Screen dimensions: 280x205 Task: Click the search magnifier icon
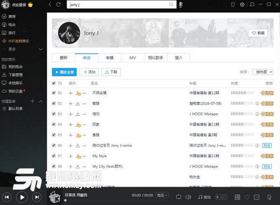(x=171, y=4)
